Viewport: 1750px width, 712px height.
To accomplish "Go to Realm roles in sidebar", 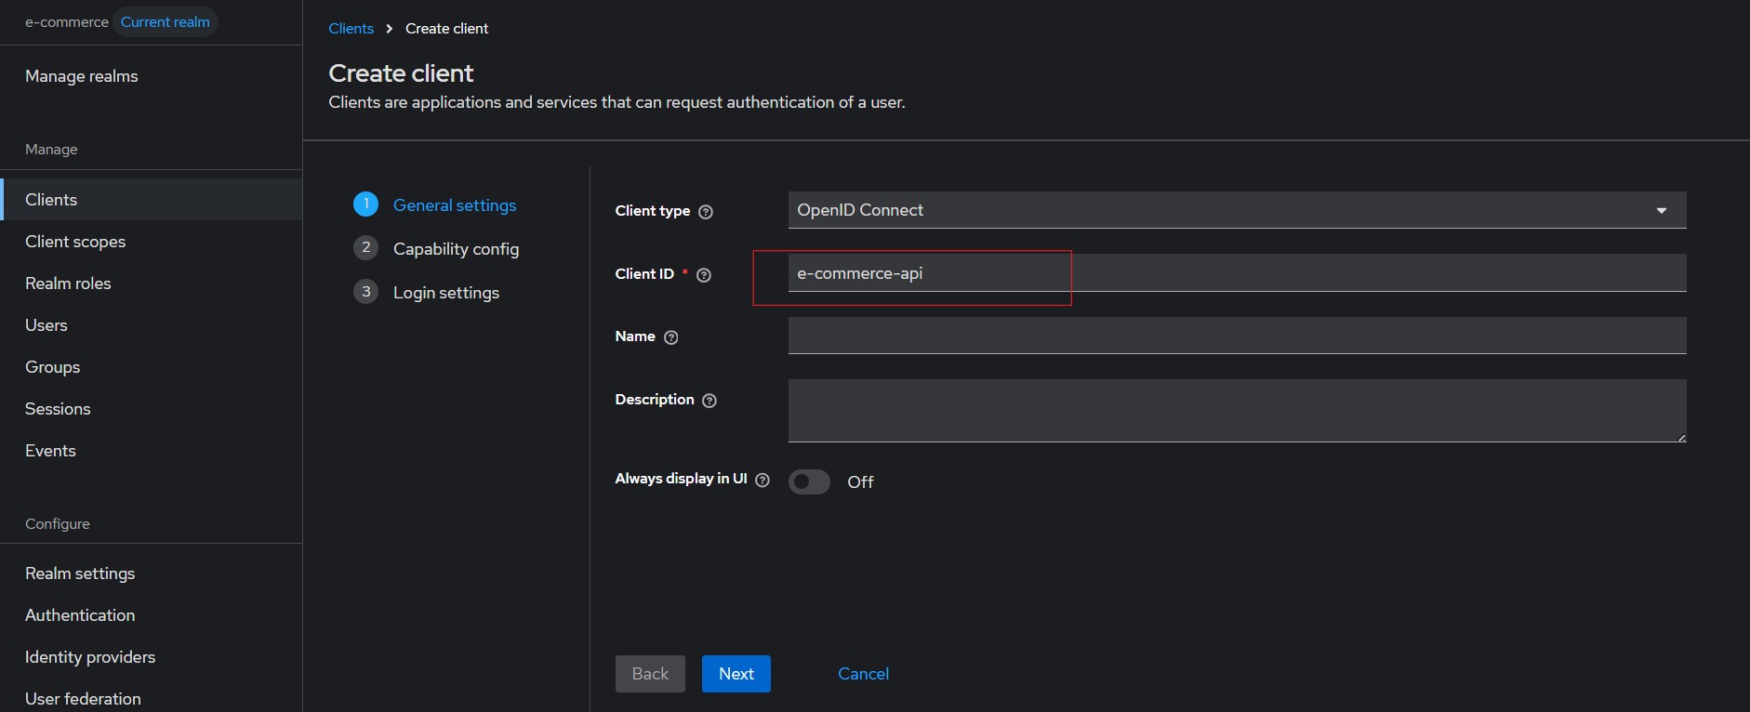I will tap(68, 283).
